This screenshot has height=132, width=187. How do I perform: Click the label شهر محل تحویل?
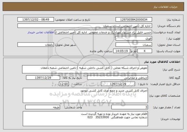click(x=66, y=45)
